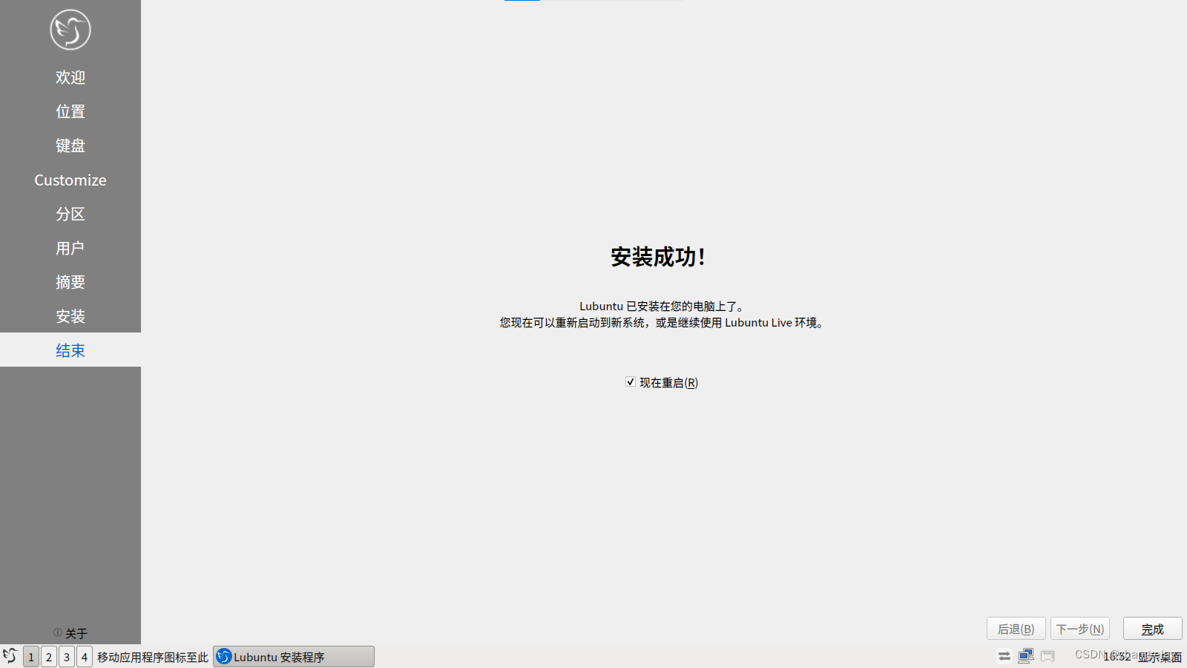The image size is (1187, 668).
Task: Open the 关于 about button
Action: pos(70,633)
